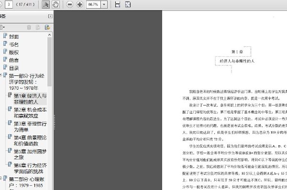This screenshot has height=190, width=287.
Task: Click the bookmark icon beside 第2章
Action: click(10, 109)
